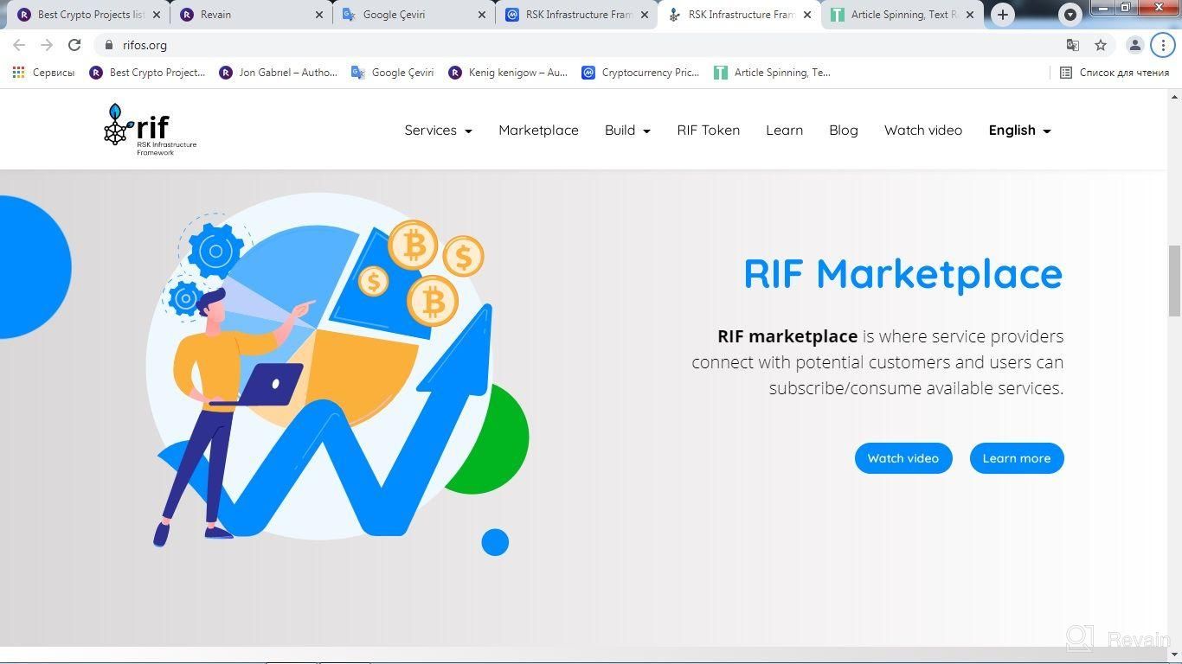Click Watch video in the navigation bar
Image resolution: width=1182 pixels, height=664 pixels.
point(922,131)
